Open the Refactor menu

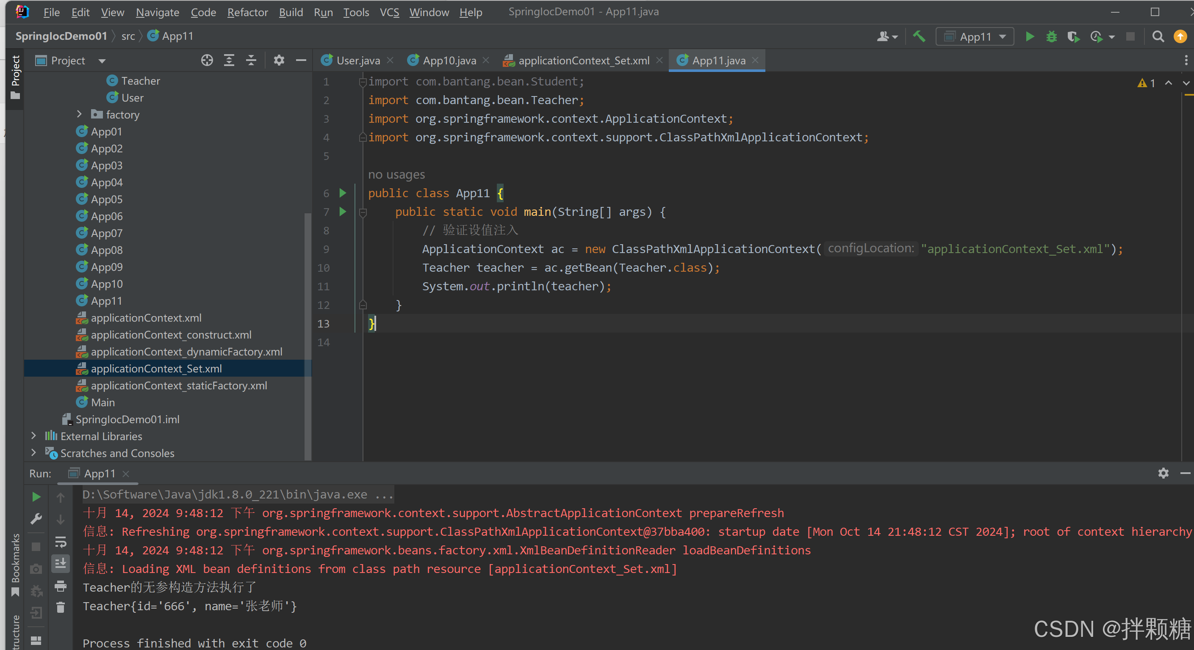247,12
